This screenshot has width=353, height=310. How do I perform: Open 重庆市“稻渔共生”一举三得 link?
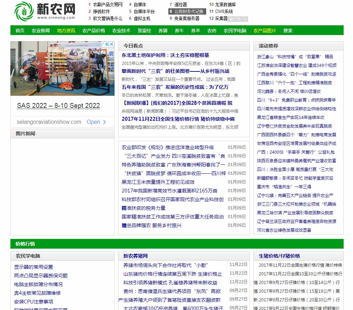pyautogui.click(x=284, y=187)
